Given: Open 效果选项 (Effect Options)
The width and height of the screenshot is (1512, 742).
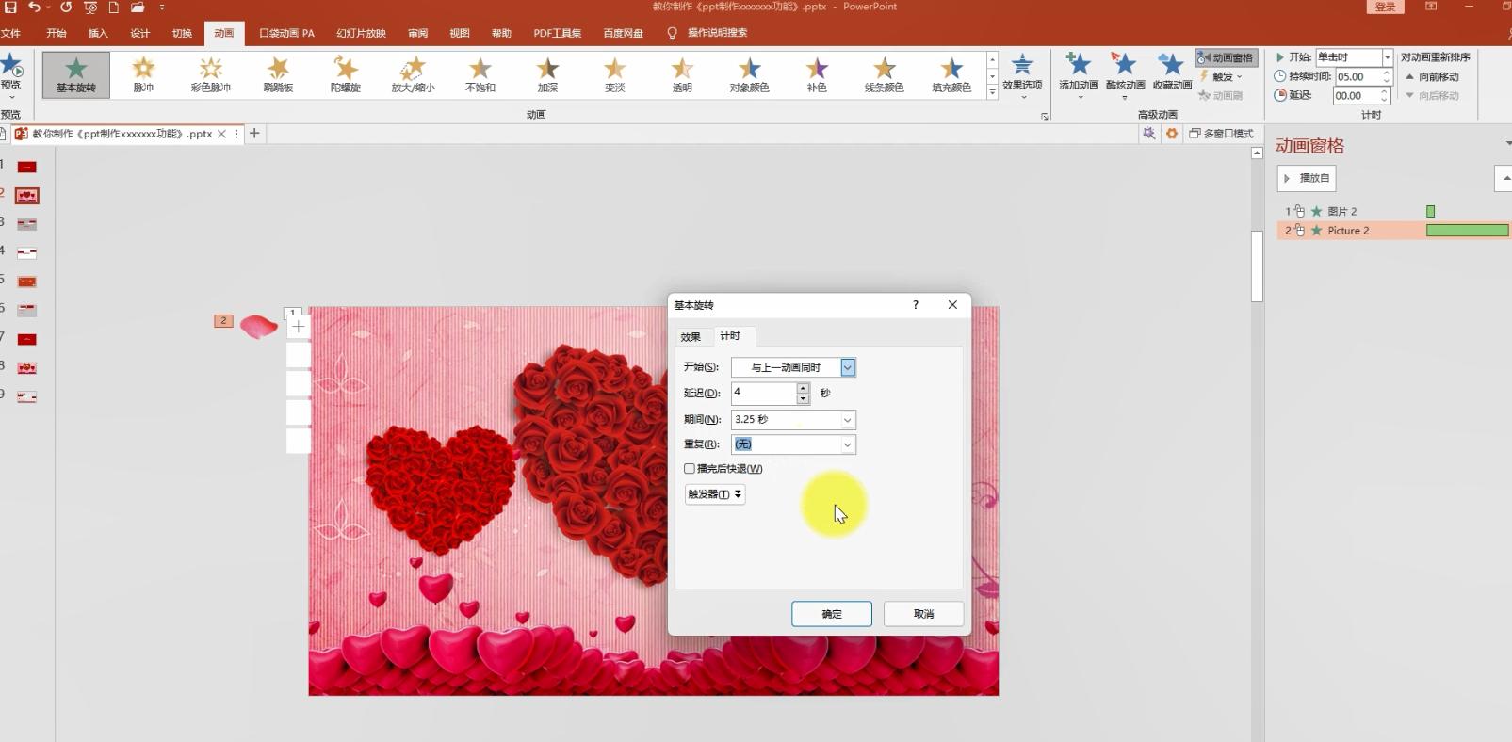Looking at the screenshot, I should pos(1022,72).
